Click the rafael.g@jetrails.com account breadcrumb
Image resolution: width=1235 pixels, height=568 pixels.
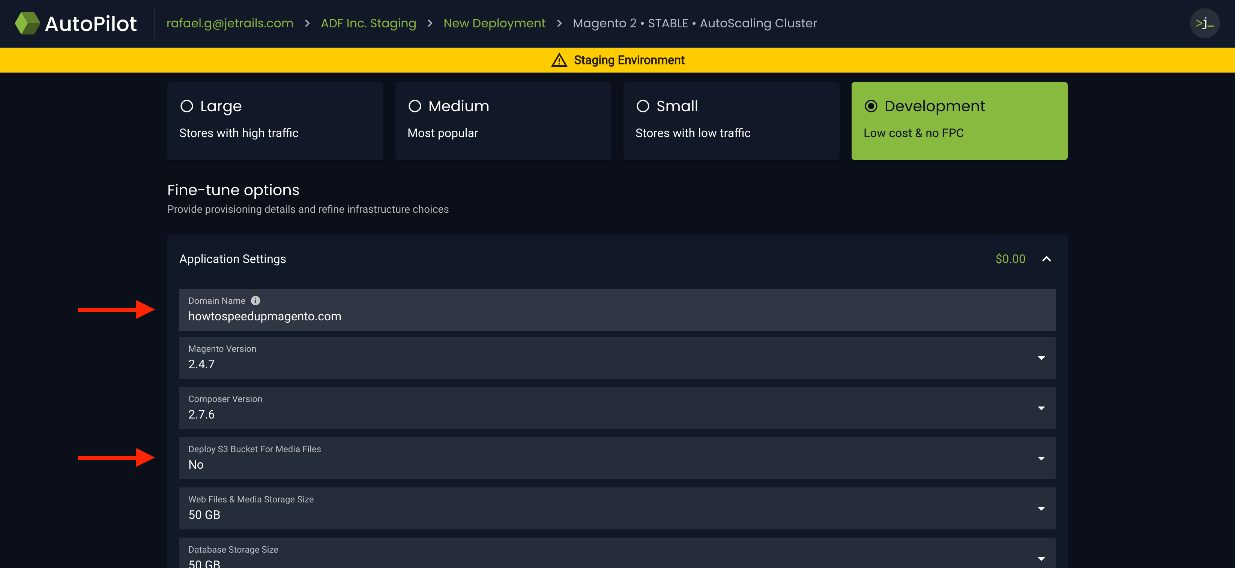(230, 22)
